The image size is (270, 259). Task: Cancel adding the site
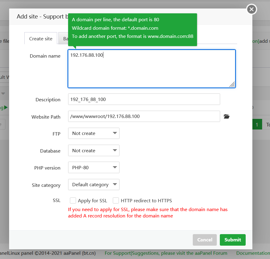click(205, 240)
